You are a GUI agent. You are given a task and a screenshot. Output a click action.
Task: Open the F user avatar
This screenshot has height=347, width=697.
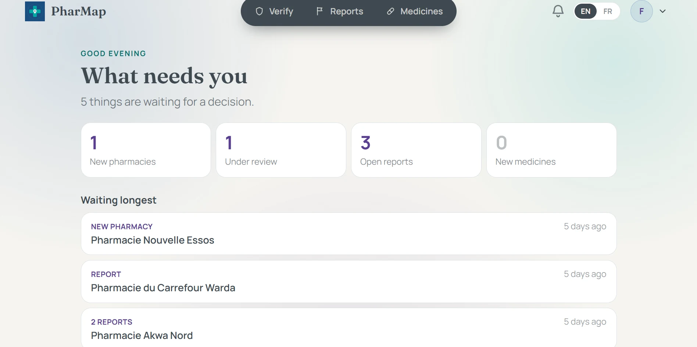click(641, 11)
